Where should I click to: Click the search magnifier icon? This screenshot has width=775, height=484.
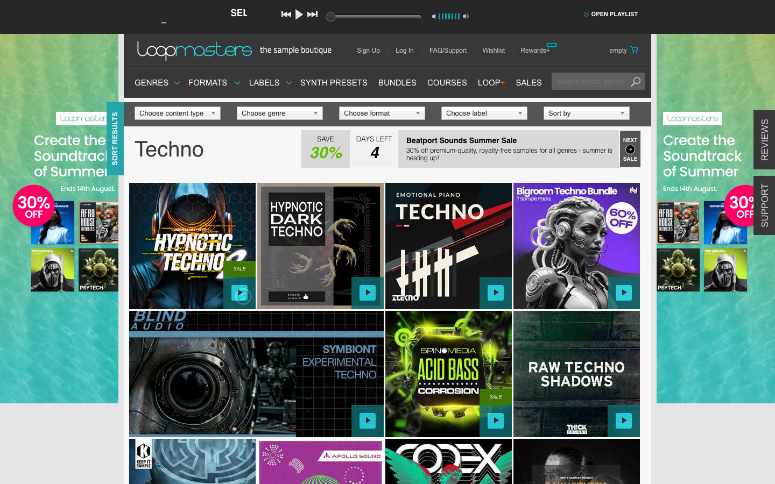click(636, 82)
